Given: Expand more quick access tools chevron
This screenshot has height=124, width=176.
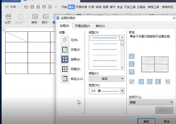Looking at the screenshot, I should coord(56,7).
